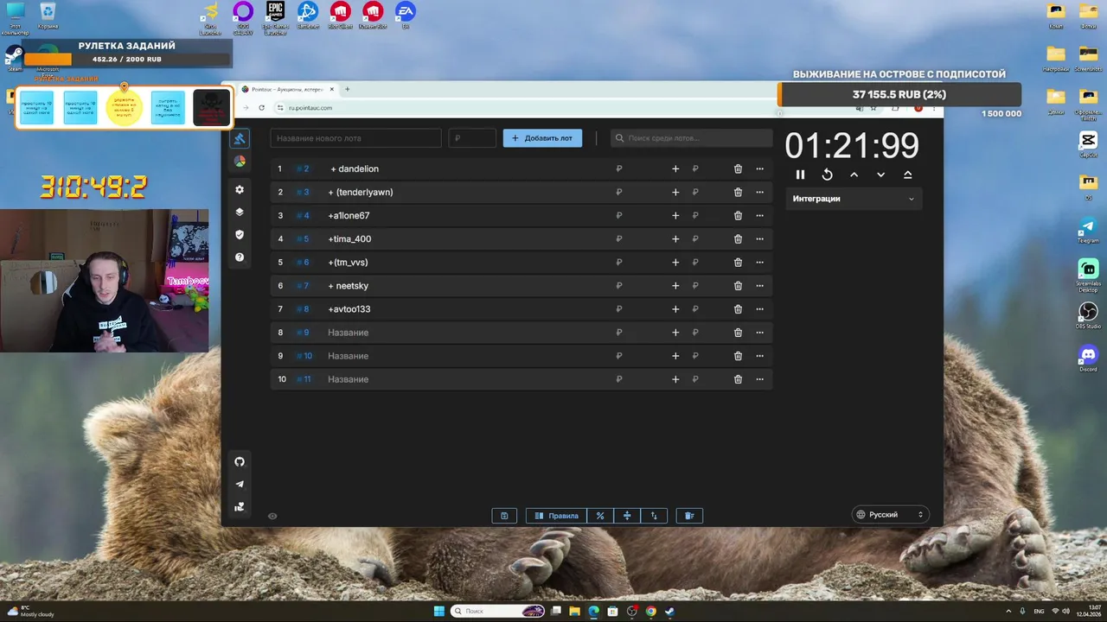Image resolution: width=1107 pixels, height=622 pixels.
Task: Focus the Название нового лота field
Action: (x=355, y=138)
